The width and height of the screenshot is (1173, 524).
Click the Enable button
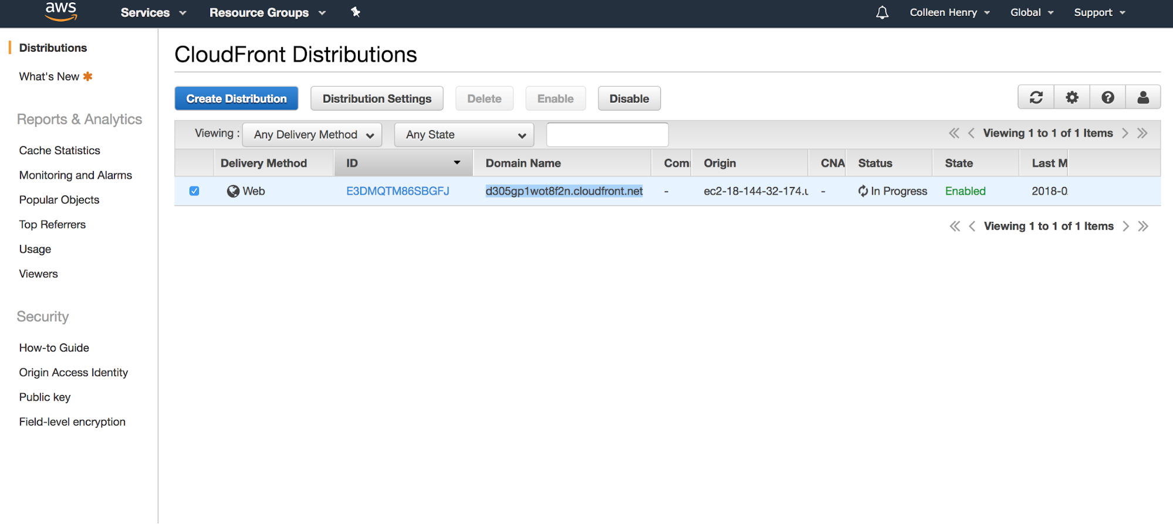tap(555, 98)
